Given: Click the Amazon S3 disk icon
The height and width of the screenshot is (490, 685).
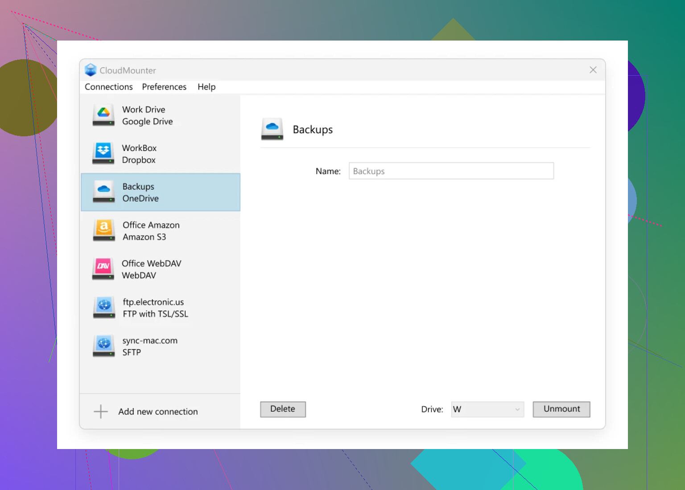Looking at the screenshot, I should tap(103, 231).
